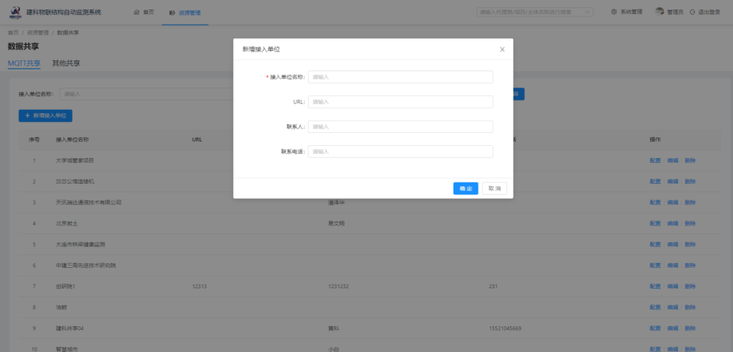Click 编辑 for 浩鲸
Screen dimensions: 733x352
pyautogui.click(x=672, y=308)
